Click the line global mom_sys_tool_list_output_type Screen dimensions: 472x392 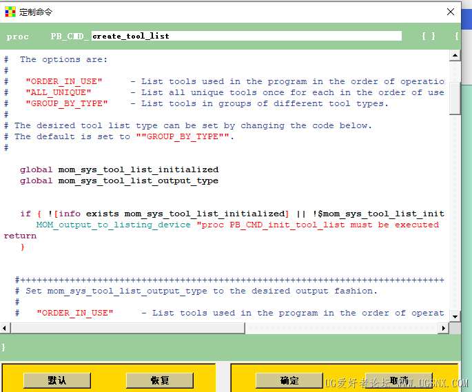(119, 180)
